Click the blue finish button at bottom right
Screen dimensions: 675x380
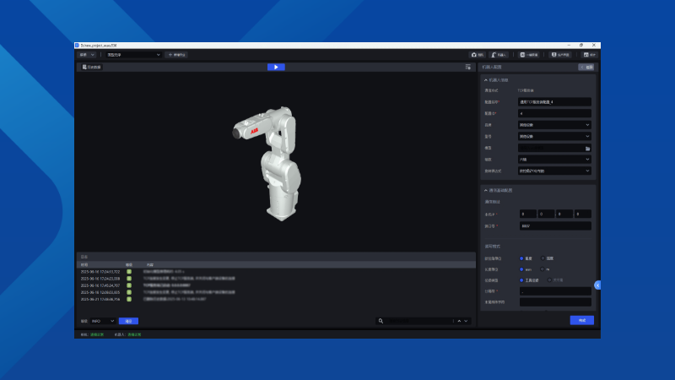pyautogui.click(x=581, y=320)
